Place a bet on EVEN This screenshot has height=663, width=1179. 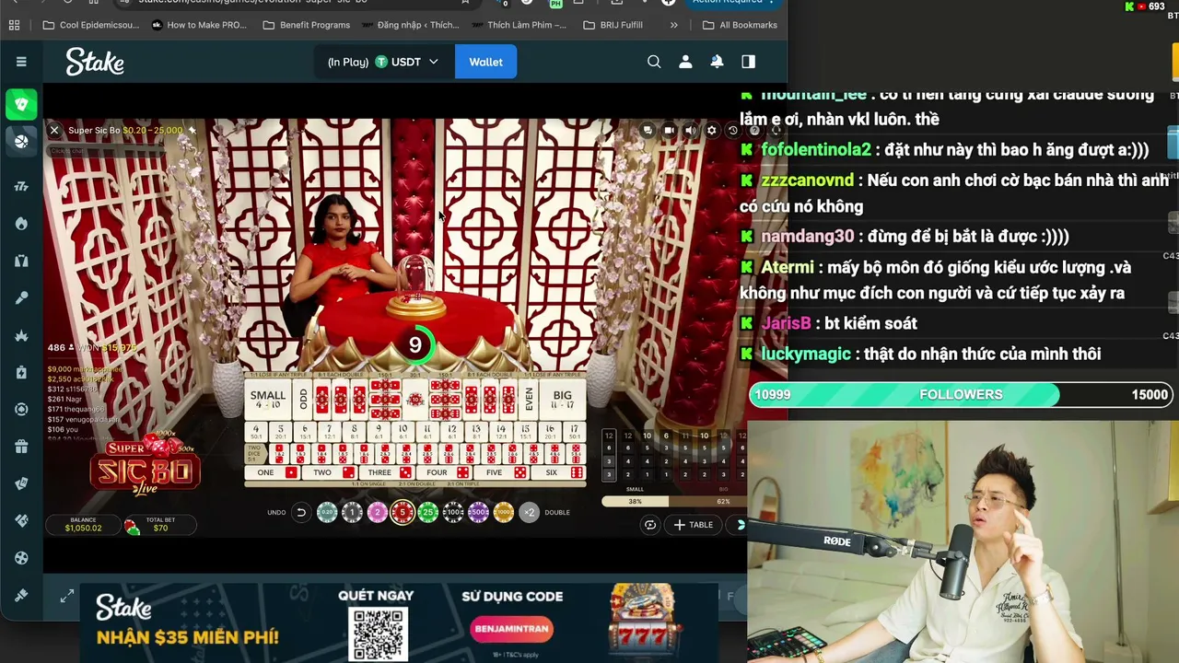[x=529, y=400]
